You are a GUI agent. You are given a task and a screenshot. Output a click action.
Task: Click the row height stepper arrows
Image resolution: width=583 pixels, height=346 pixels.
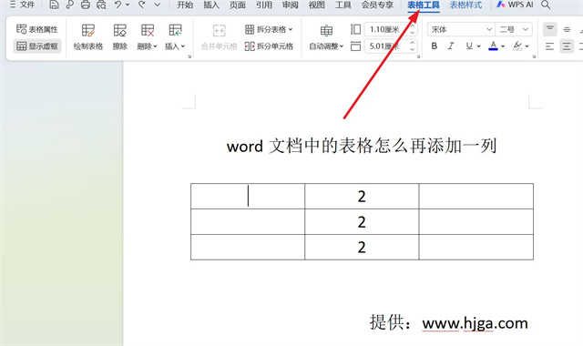click(x=412, y=29)
